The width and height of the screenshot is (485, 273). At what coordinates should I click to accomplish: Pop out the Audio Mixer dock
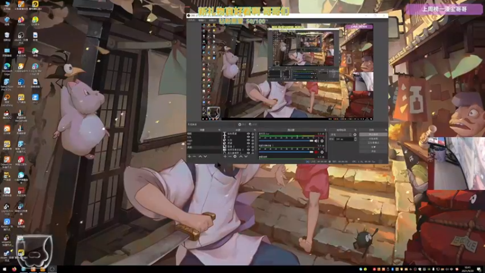point(326,130)
